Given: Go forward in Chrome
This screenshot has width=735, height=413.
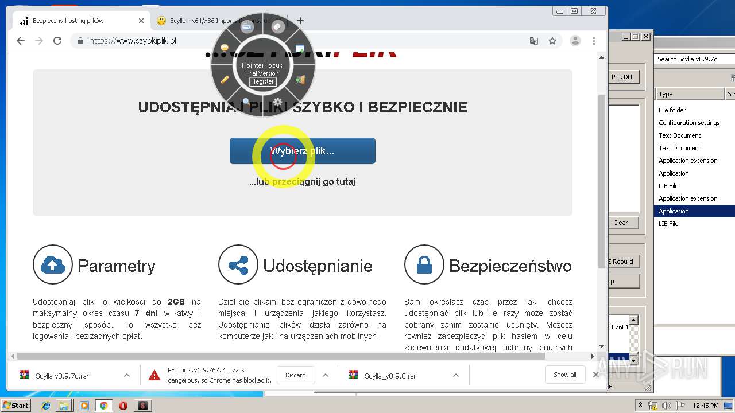Looking at the screenshot, I should 39,41.
